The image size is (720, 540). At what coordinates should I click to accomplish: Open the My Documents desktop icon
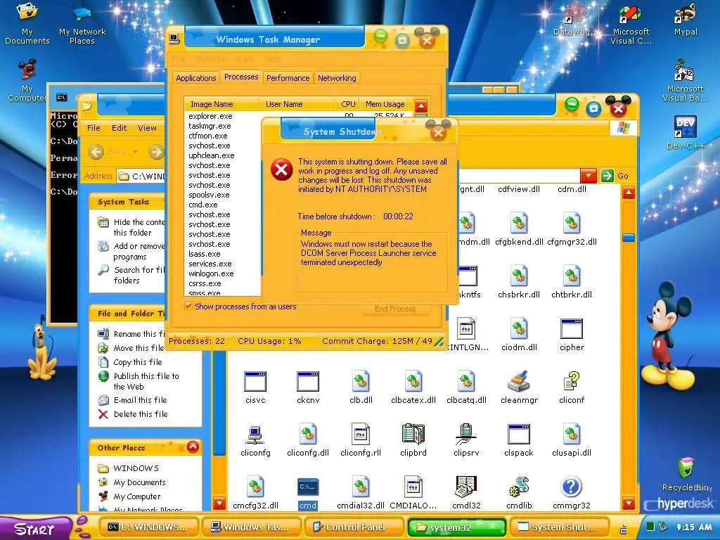[27, 23]
